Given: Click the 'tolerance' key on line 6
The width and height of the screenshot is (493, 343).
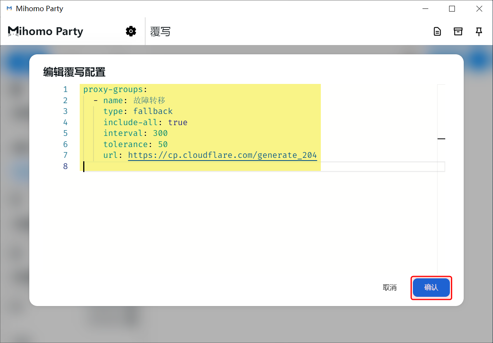Looking at the screenshot, I should click(126, 144).
